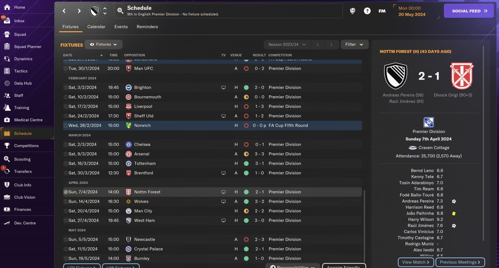The width and height of the screenshot is (499, 268).
Task: Expand the Season 2023/24 dropdown
Action: click(x=287, y=44)
